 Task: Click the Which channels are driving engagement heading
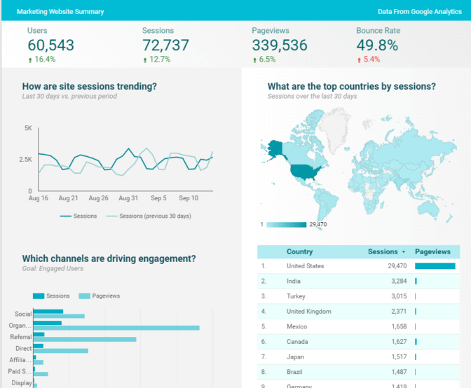click(109, 258)
